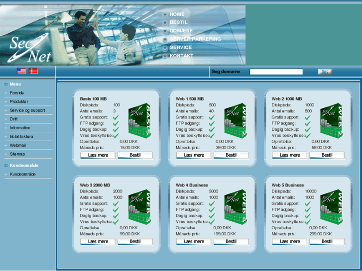The width and height of the screenshot is (362, 271).
Task: Click the Basis product box image
Action: pyautogui.click(x=139, y=121)
